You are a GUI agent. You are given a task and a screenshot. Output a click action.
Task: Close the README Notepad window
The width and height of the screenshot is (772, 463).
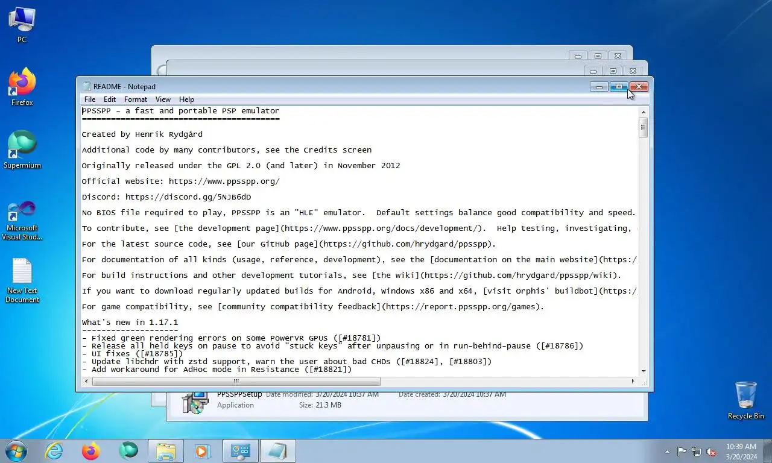point(639,87)
